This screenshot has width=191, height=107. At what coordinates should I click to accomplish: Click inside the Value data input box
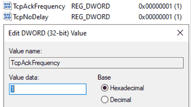[48, 89]
